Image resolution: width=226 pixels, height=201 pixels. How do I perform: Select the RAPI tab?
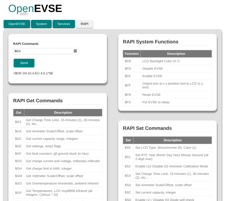pyautogui.click(x=85, y=24)
